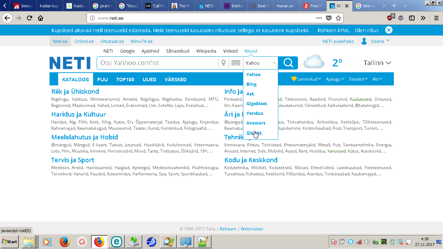Select the KATALOOG tab
This screenshot has width=443, height=249.
tap(75, 80)
